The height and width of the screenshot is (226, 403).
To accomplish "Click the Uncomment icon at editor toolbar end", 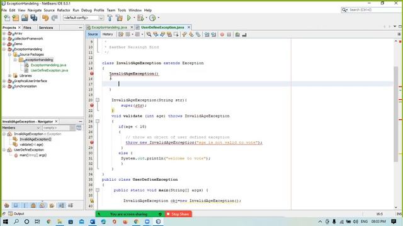I will coord(244,35).
